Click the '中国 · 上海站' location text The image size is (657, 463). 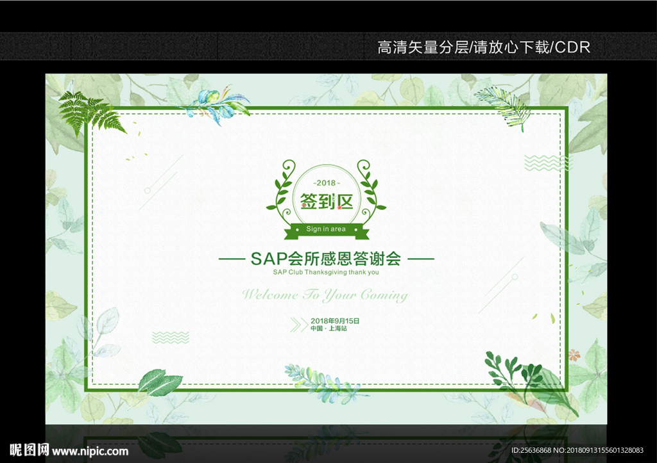point(329,329)
